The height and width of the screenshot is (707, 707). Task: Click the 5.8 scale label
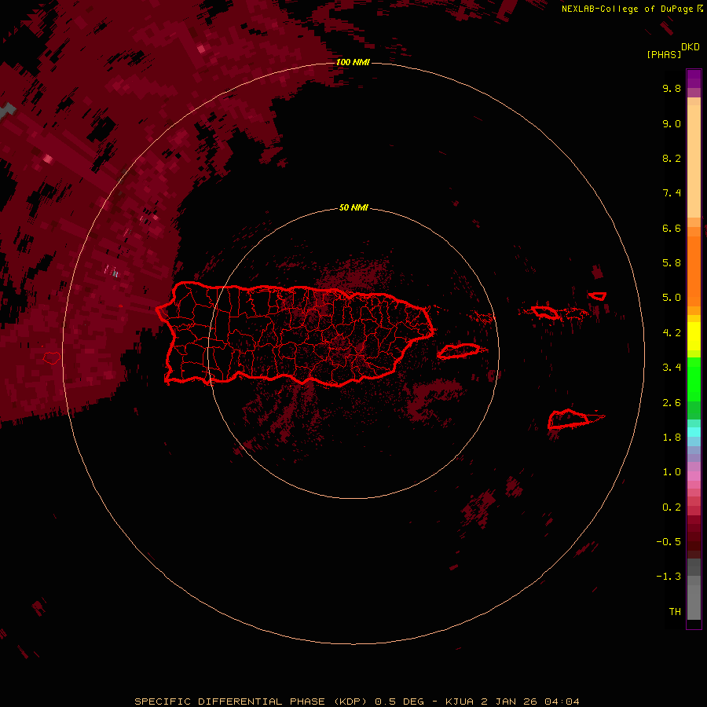click(x=672, y=263)
